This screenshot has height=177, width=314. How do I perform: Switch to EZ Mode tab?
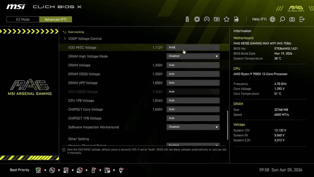pos(22,19)
